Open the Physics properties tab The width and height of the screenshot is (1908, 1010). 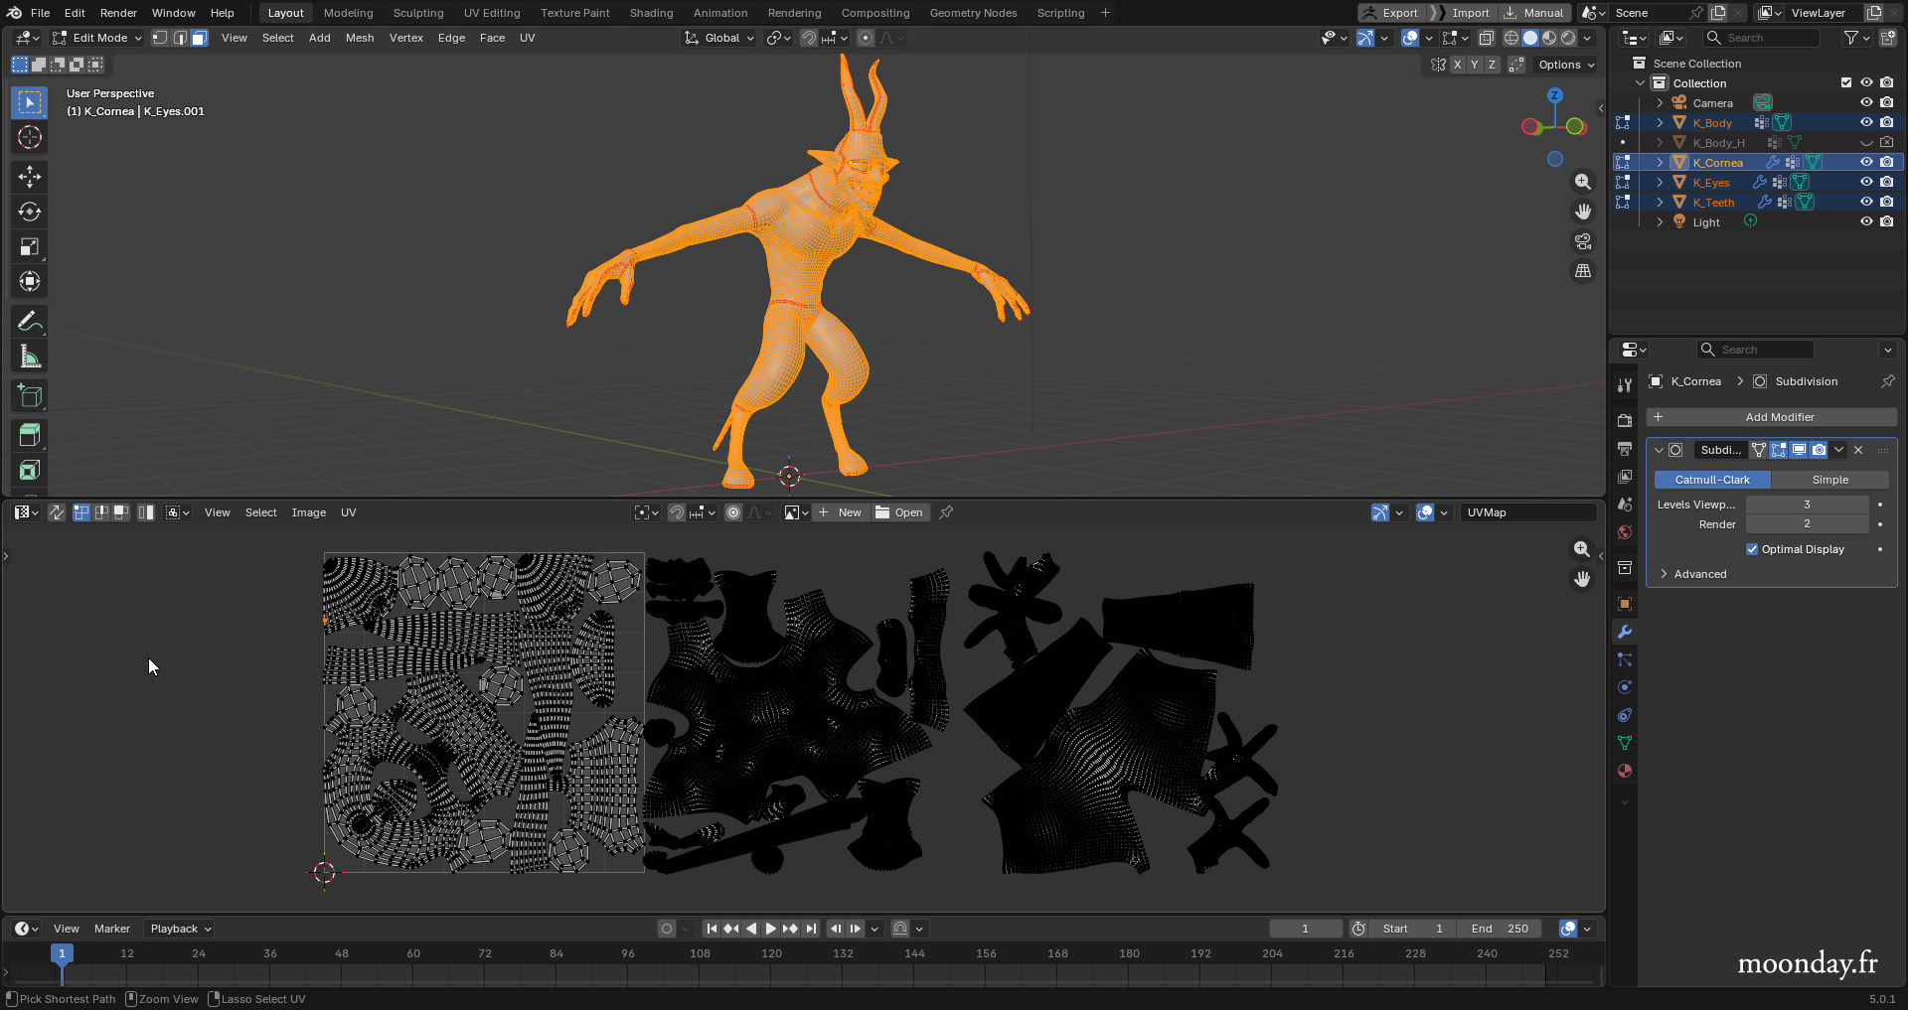coord(1625,687)
